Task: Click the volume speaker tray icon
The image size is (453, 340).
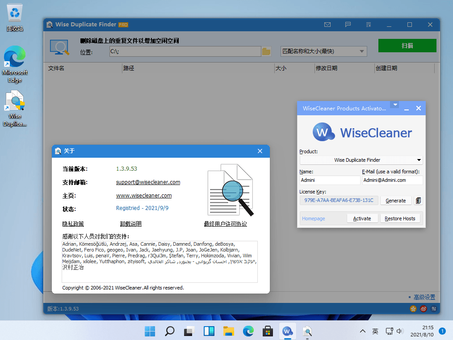Action: [400, 331]
